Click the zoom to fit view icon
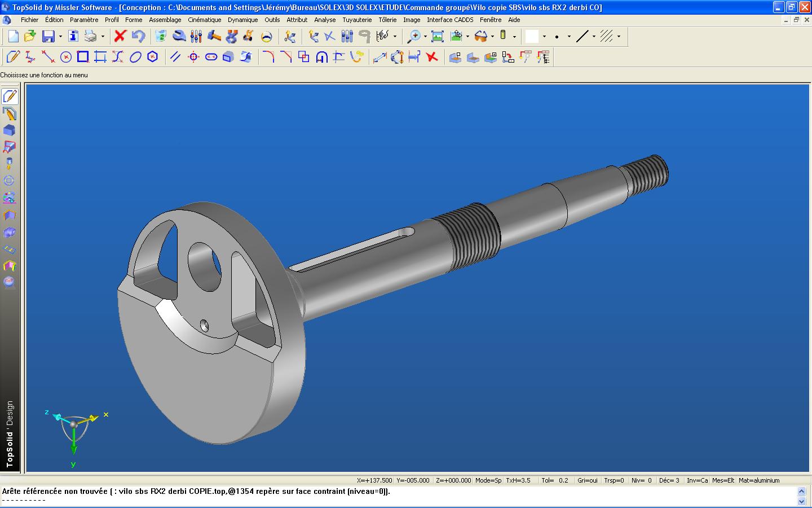This screenshot has width=812, height=508. tap(437, 37)
